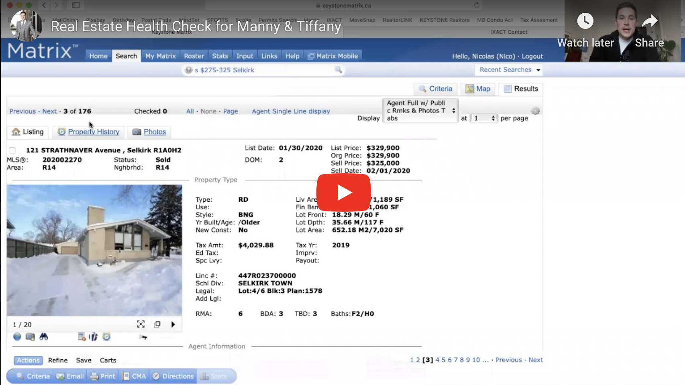
Task: Open photo in a new window icon
Action: (x=157, y=324)
